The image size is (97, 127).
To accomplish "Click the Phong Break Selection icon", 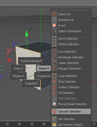I will tap(54, 104).
